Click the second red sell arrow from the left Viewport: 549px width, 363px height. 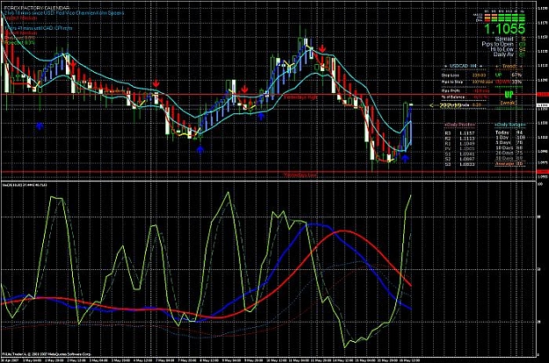pyautogui.click(x=156, y=83)
